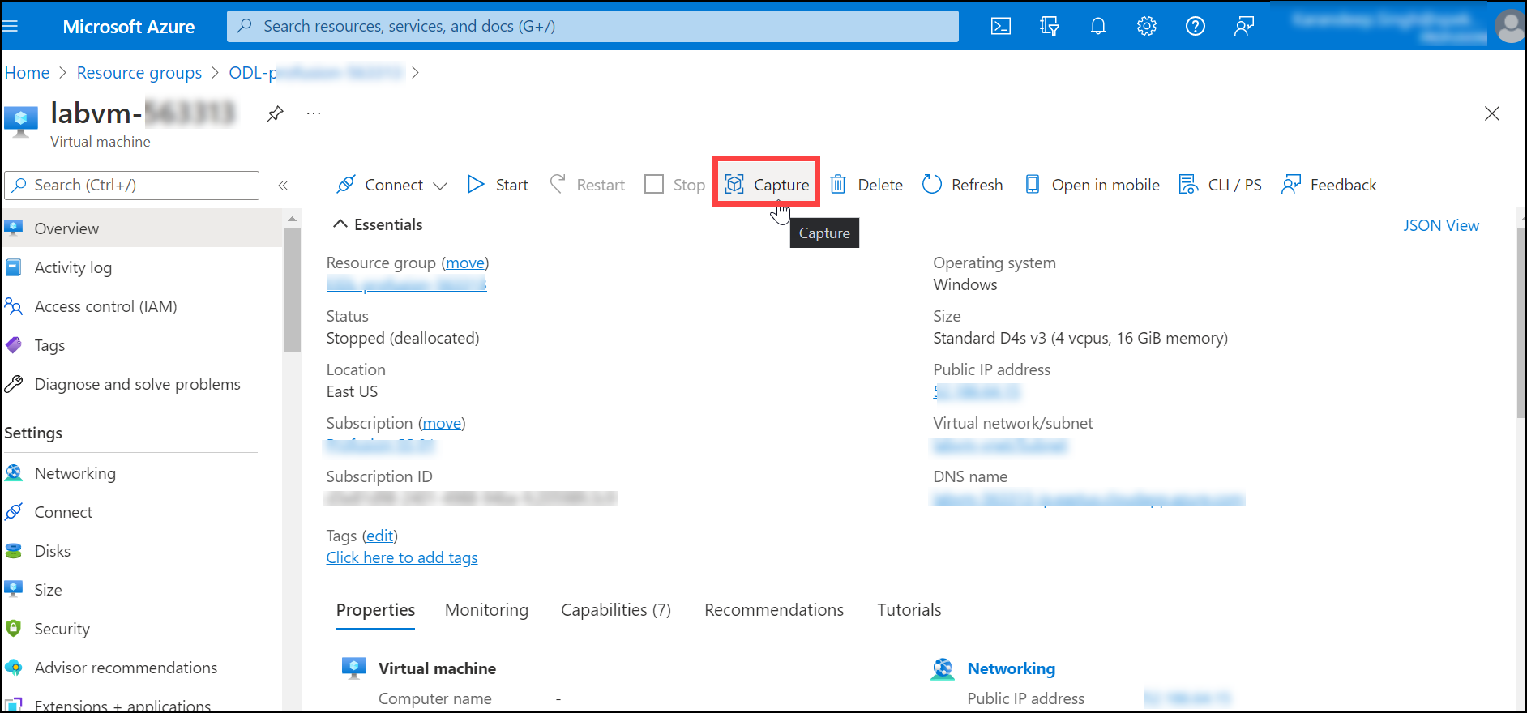Switch to the Monitoring tab
Screen dimensions: 1527x713
tap(486, 610)
